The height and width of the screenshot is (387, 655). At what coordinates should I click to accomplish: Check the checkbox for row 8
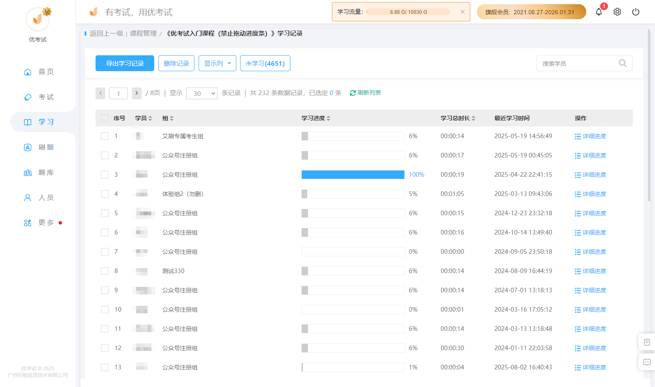(105, 271)
